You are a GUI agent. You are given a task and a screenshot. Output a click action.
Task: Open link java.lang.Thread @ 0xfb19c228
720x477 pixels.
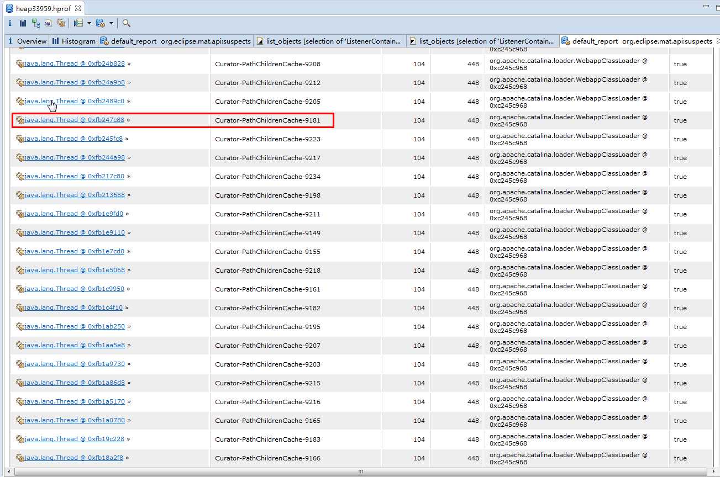pyautogui.click(x=75, y=439)
